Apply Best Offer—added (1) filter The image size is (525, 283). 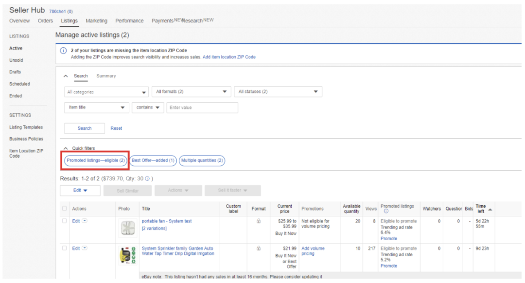[153, 160]
